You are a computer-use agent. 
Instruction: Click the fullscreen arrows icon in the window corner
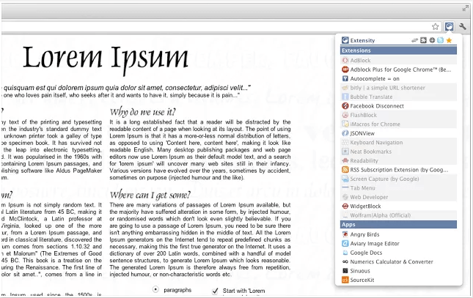466,9
